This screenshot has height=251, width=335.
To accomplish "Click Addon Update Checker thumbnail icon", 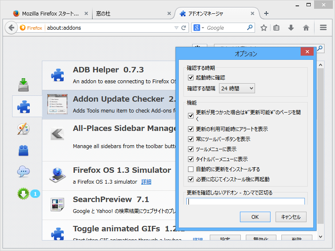I will (57, 104).
